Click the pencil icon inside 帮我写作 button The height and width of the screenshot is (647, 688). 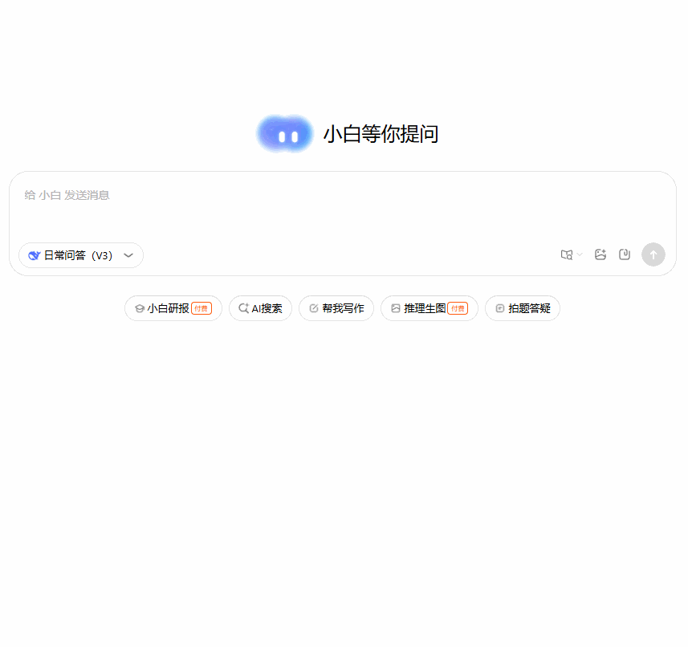point(314,307)
